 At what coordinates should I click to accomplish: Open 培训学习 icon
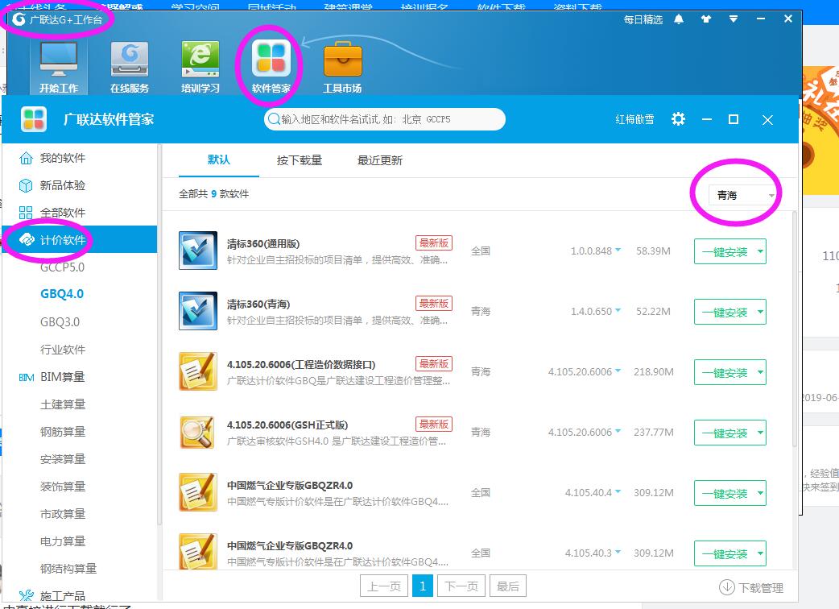click(x=200, y=66)
